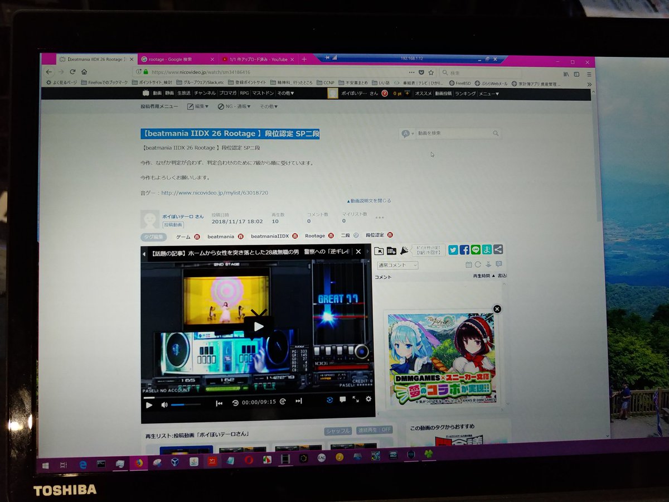Open the three-dot more options menu
Screen dimensions: 669x502
pos(380,218)
